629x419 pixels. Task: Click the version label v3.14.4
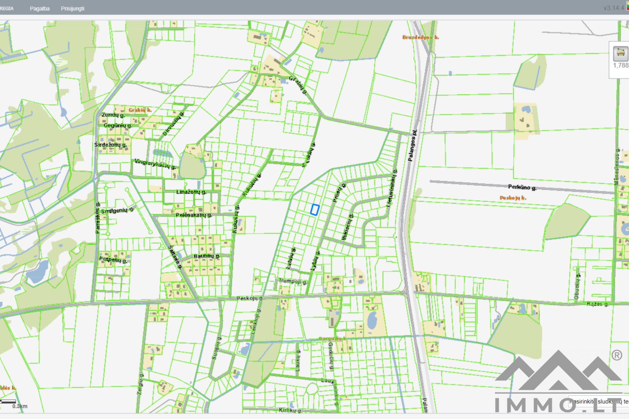[x=614, y=8]
